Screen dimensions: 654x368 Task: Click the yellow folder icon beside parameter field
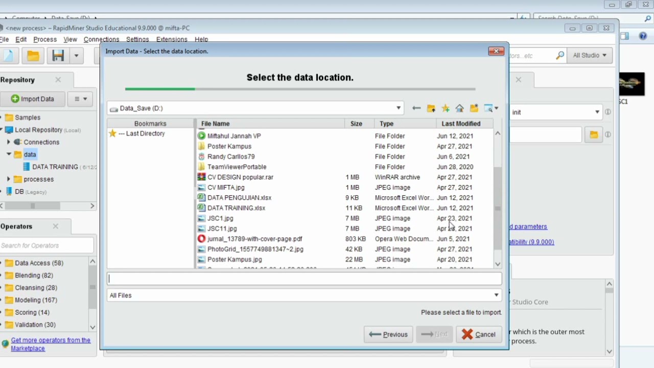point(594,135)
